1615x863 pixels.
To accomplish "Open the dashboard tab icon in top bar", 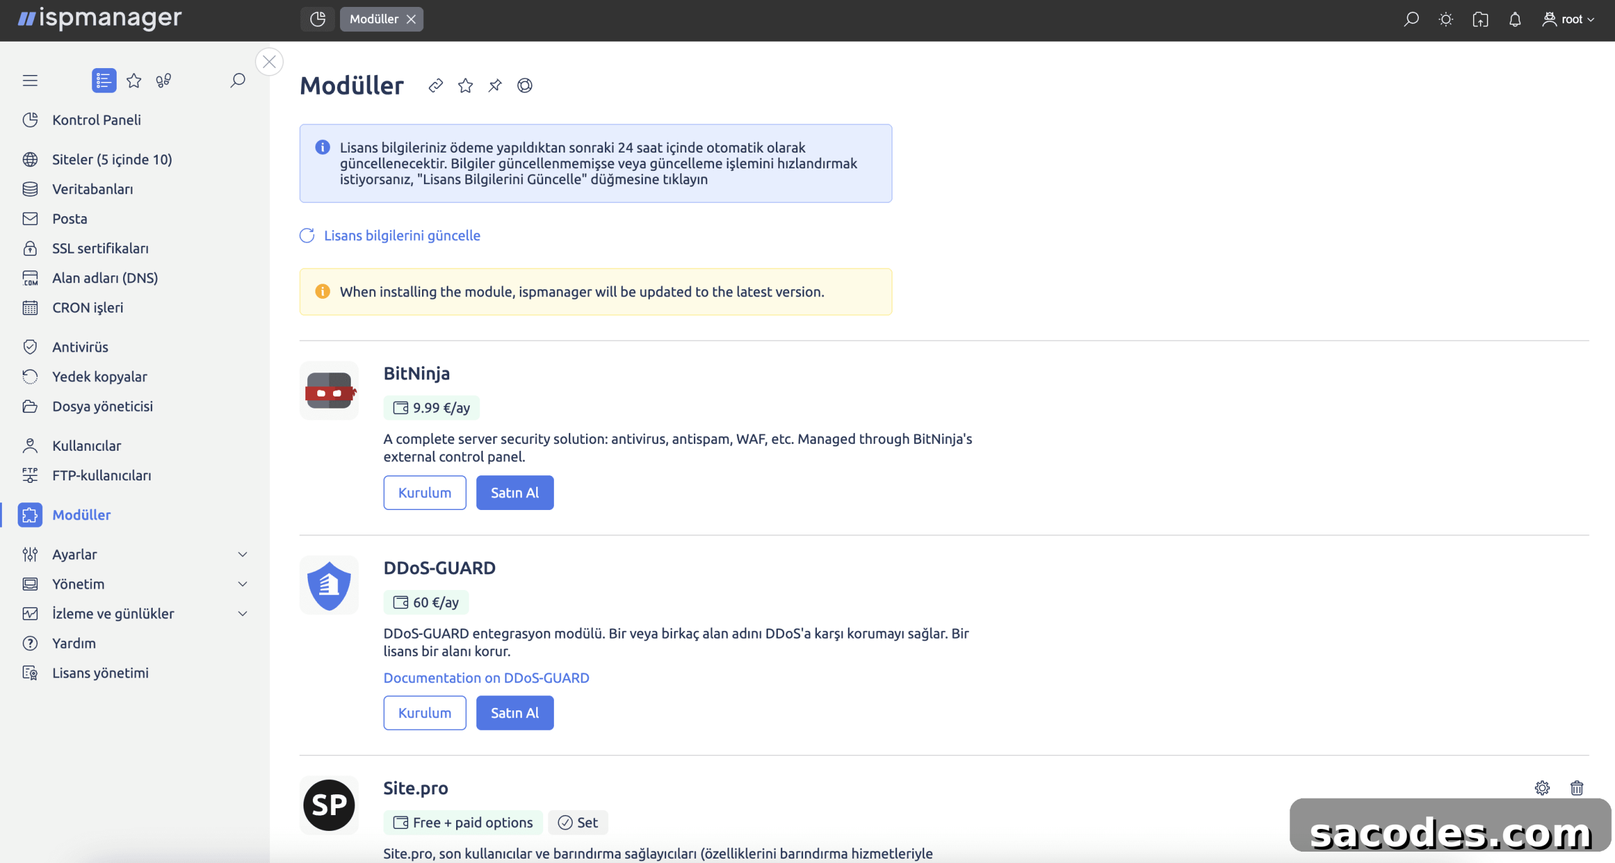I will [x=317, y=19].
